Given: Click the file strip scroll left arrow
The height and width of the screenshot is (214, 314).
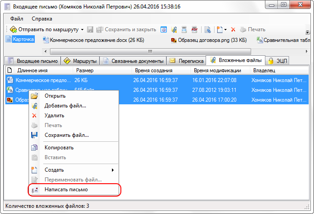Looking at the screenshot, I should pyautogui.click(x=45, y=51).
